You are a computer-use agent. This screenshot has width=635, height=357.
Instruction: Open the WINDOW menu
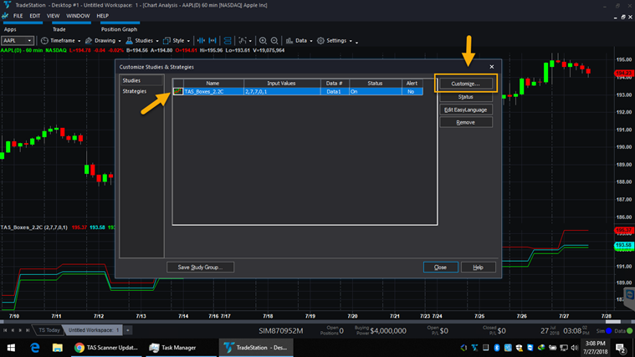click(x=78, y=16)
